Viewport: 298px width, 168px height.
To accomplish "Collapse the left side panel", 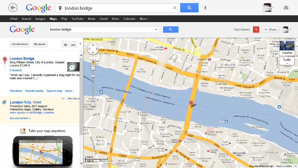I will 80,44.
